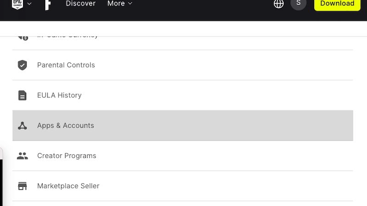
Task: Select the Parental Controls shield icon
Action: coord(22,65)
